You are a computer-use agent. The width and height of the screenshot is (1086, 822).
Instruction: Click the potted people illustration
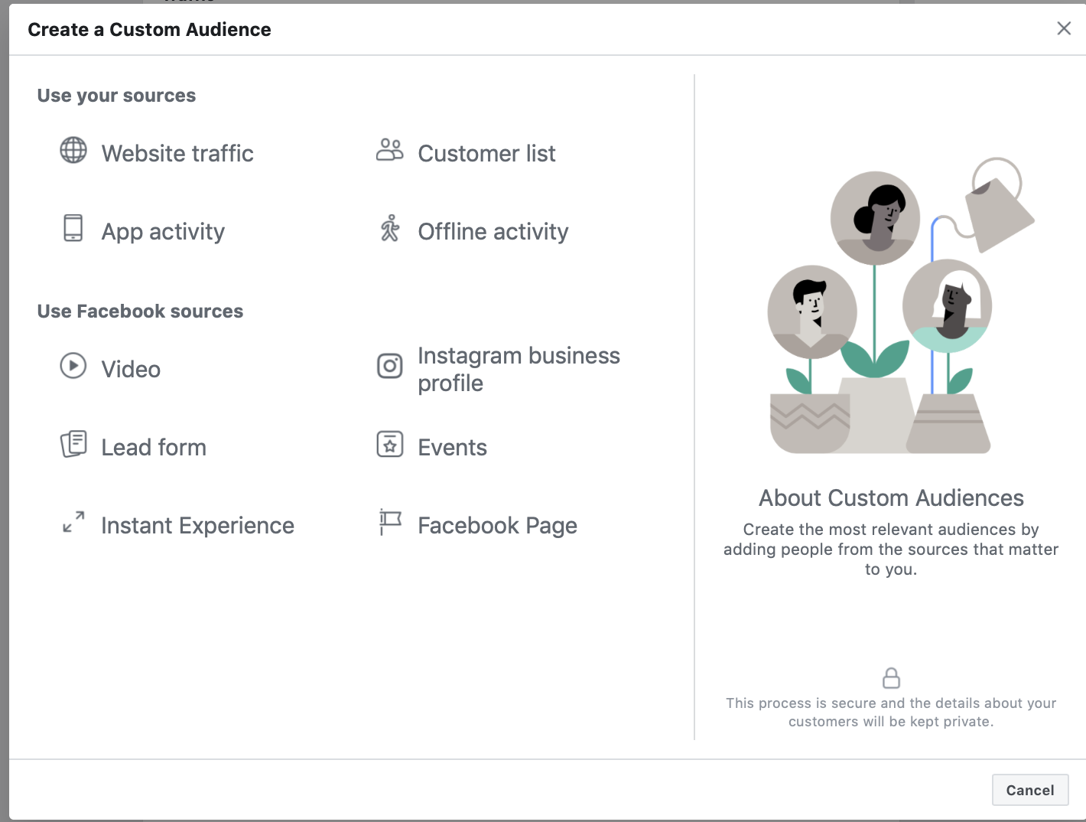click(x=901, y=305)
